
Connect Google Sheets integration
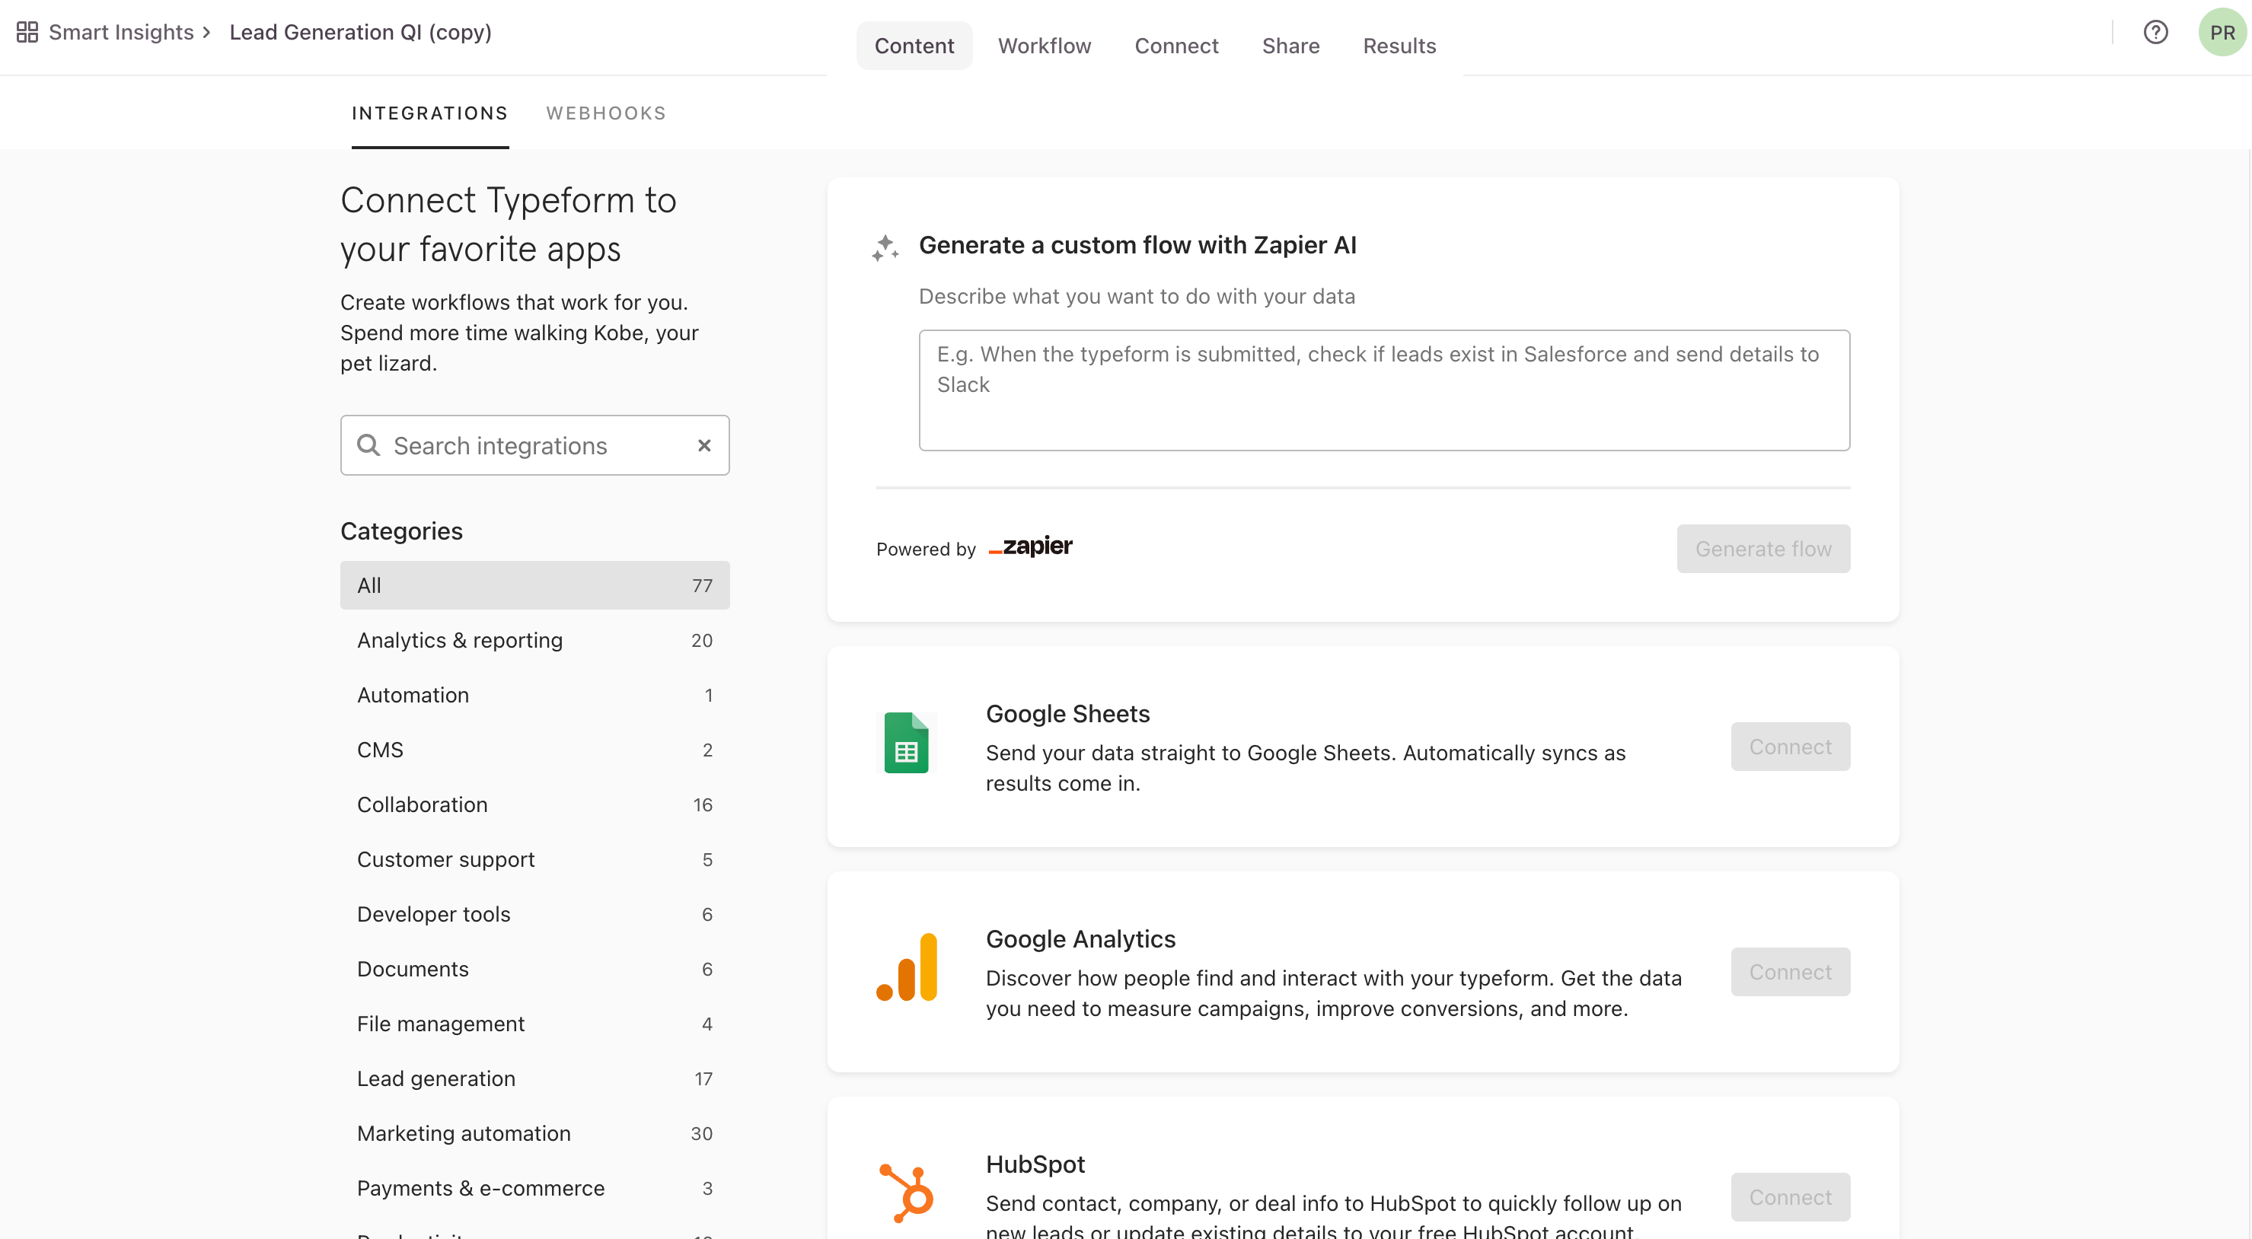click(1790, 747)
